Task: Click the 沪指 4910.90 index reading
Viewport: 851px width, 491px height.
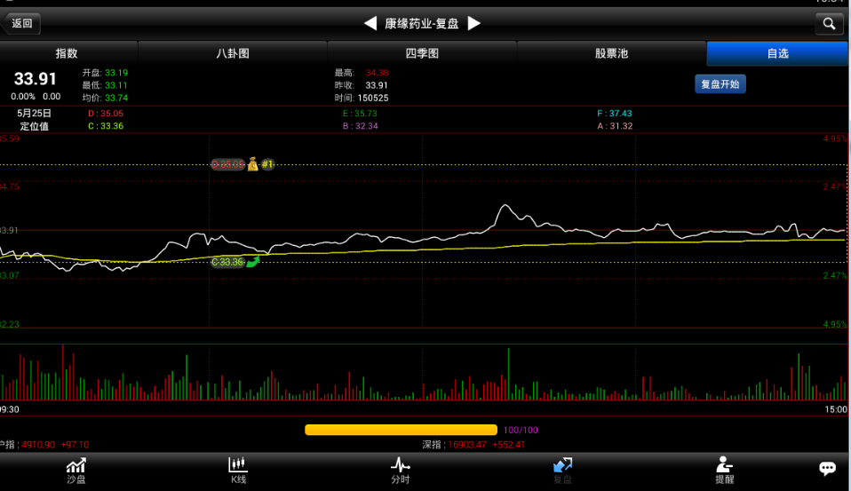Action: 44,445
